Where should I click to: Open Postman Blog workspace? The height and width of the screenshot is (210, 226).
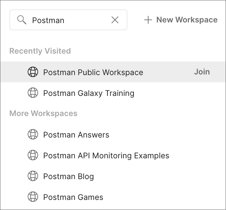(69, 176)
